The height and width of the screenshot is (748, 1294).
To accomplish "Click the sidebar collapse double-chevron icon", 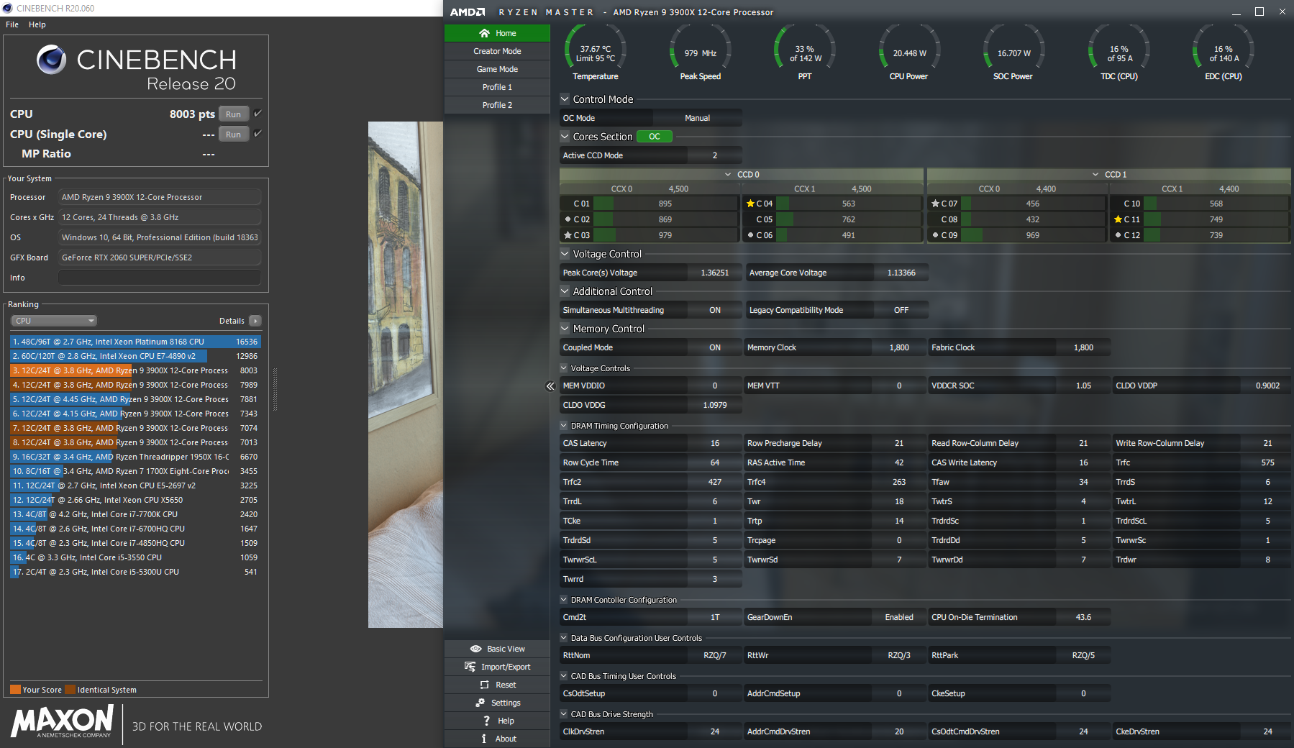I will coord(550,386).
